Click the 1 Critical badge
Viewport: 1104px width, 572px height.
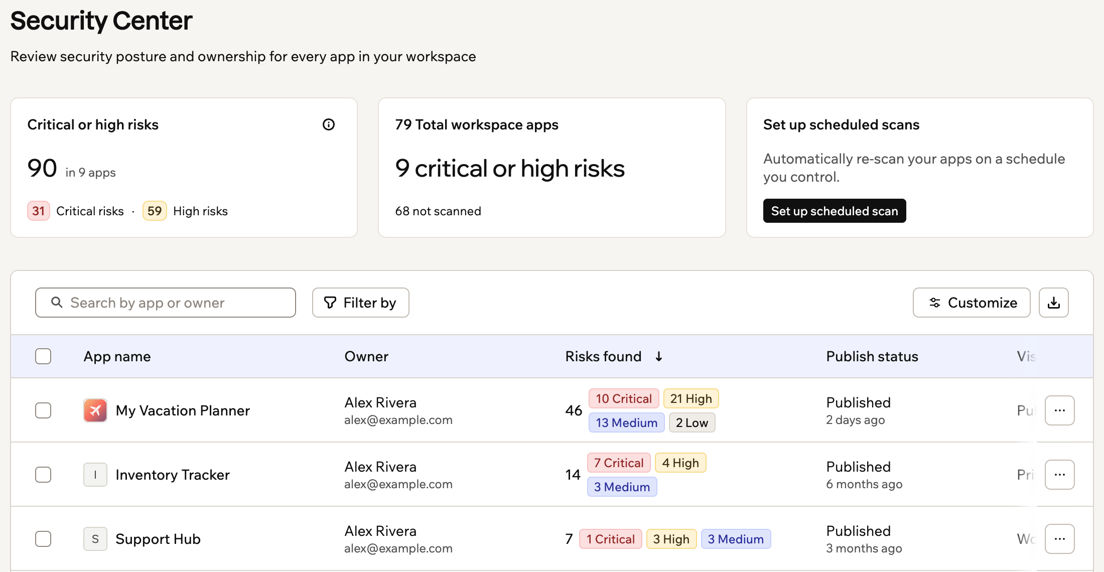[x=611, y=539]
